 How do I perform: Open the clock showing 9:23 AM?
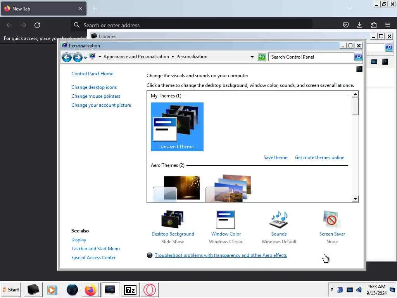[376, 290]
